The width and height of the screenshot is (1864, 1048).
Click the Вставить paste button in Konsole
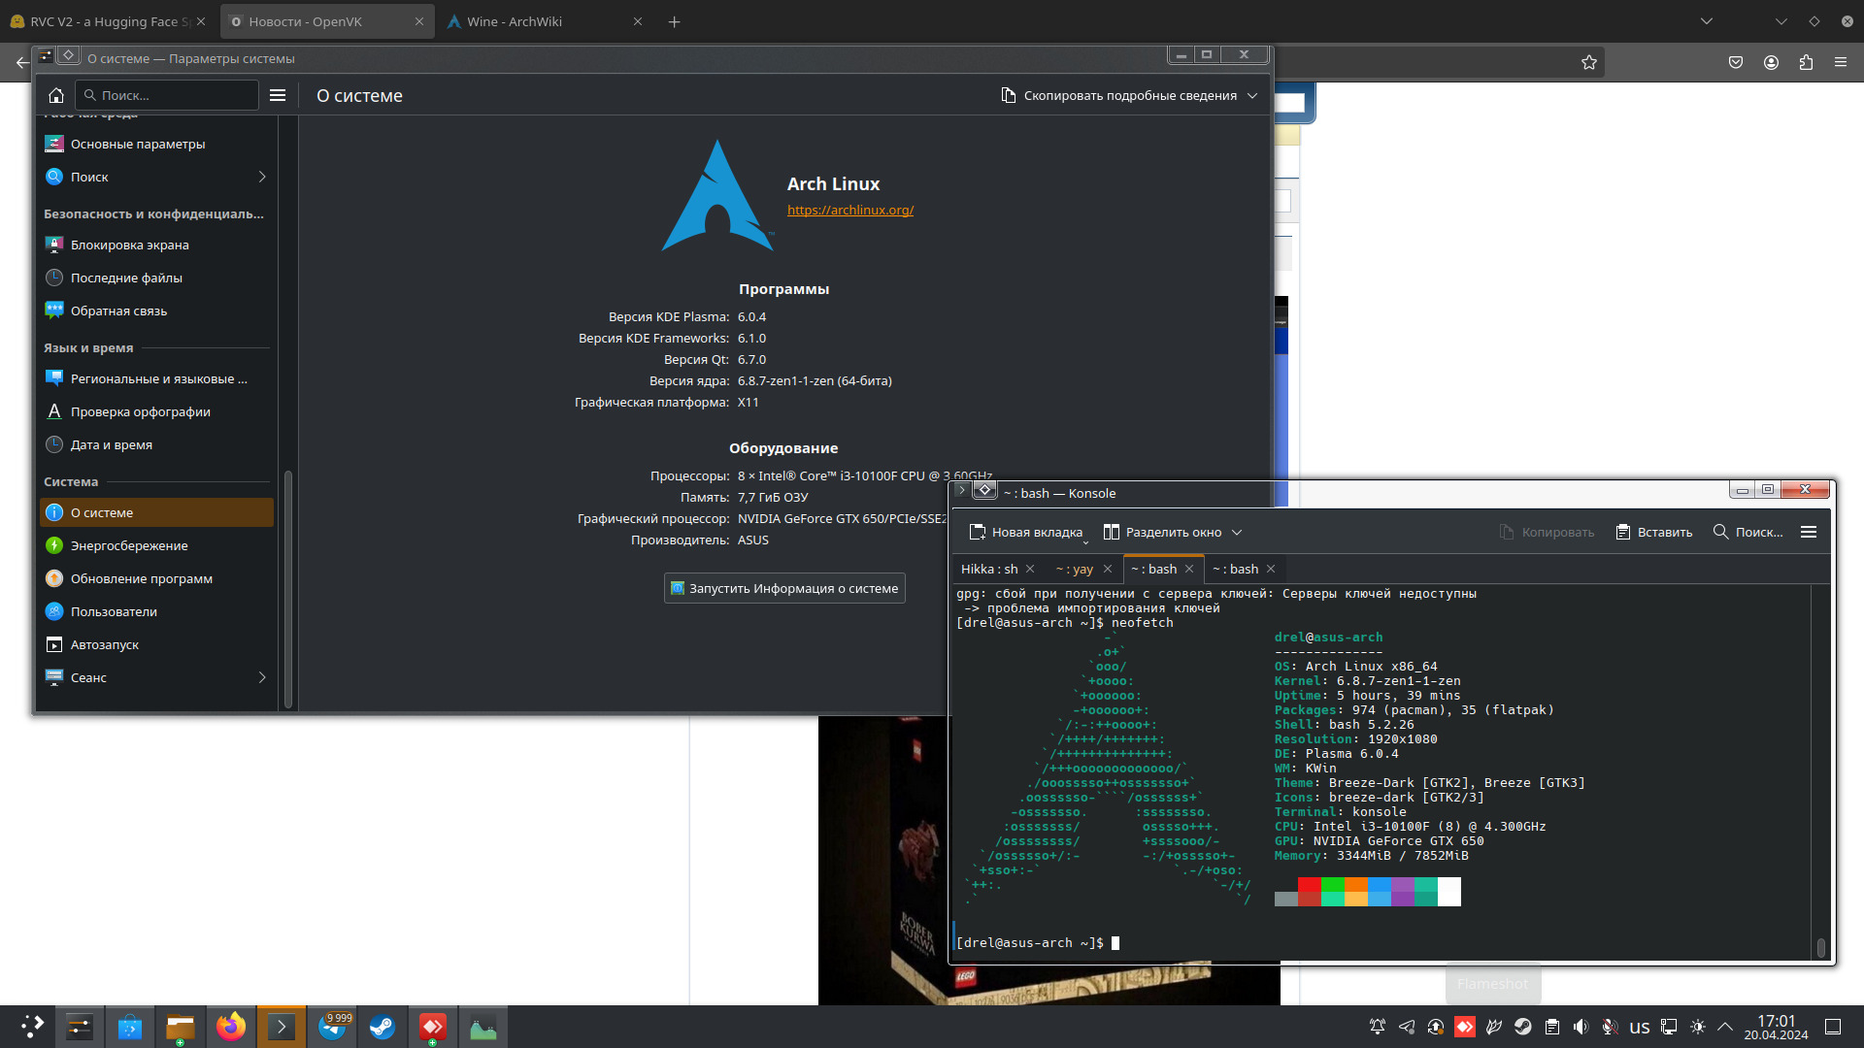(x=1653, y=532)
